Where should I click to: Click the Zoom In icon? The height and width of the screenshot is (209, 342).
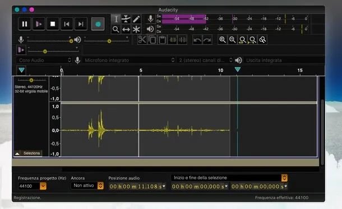click(223, 40)
